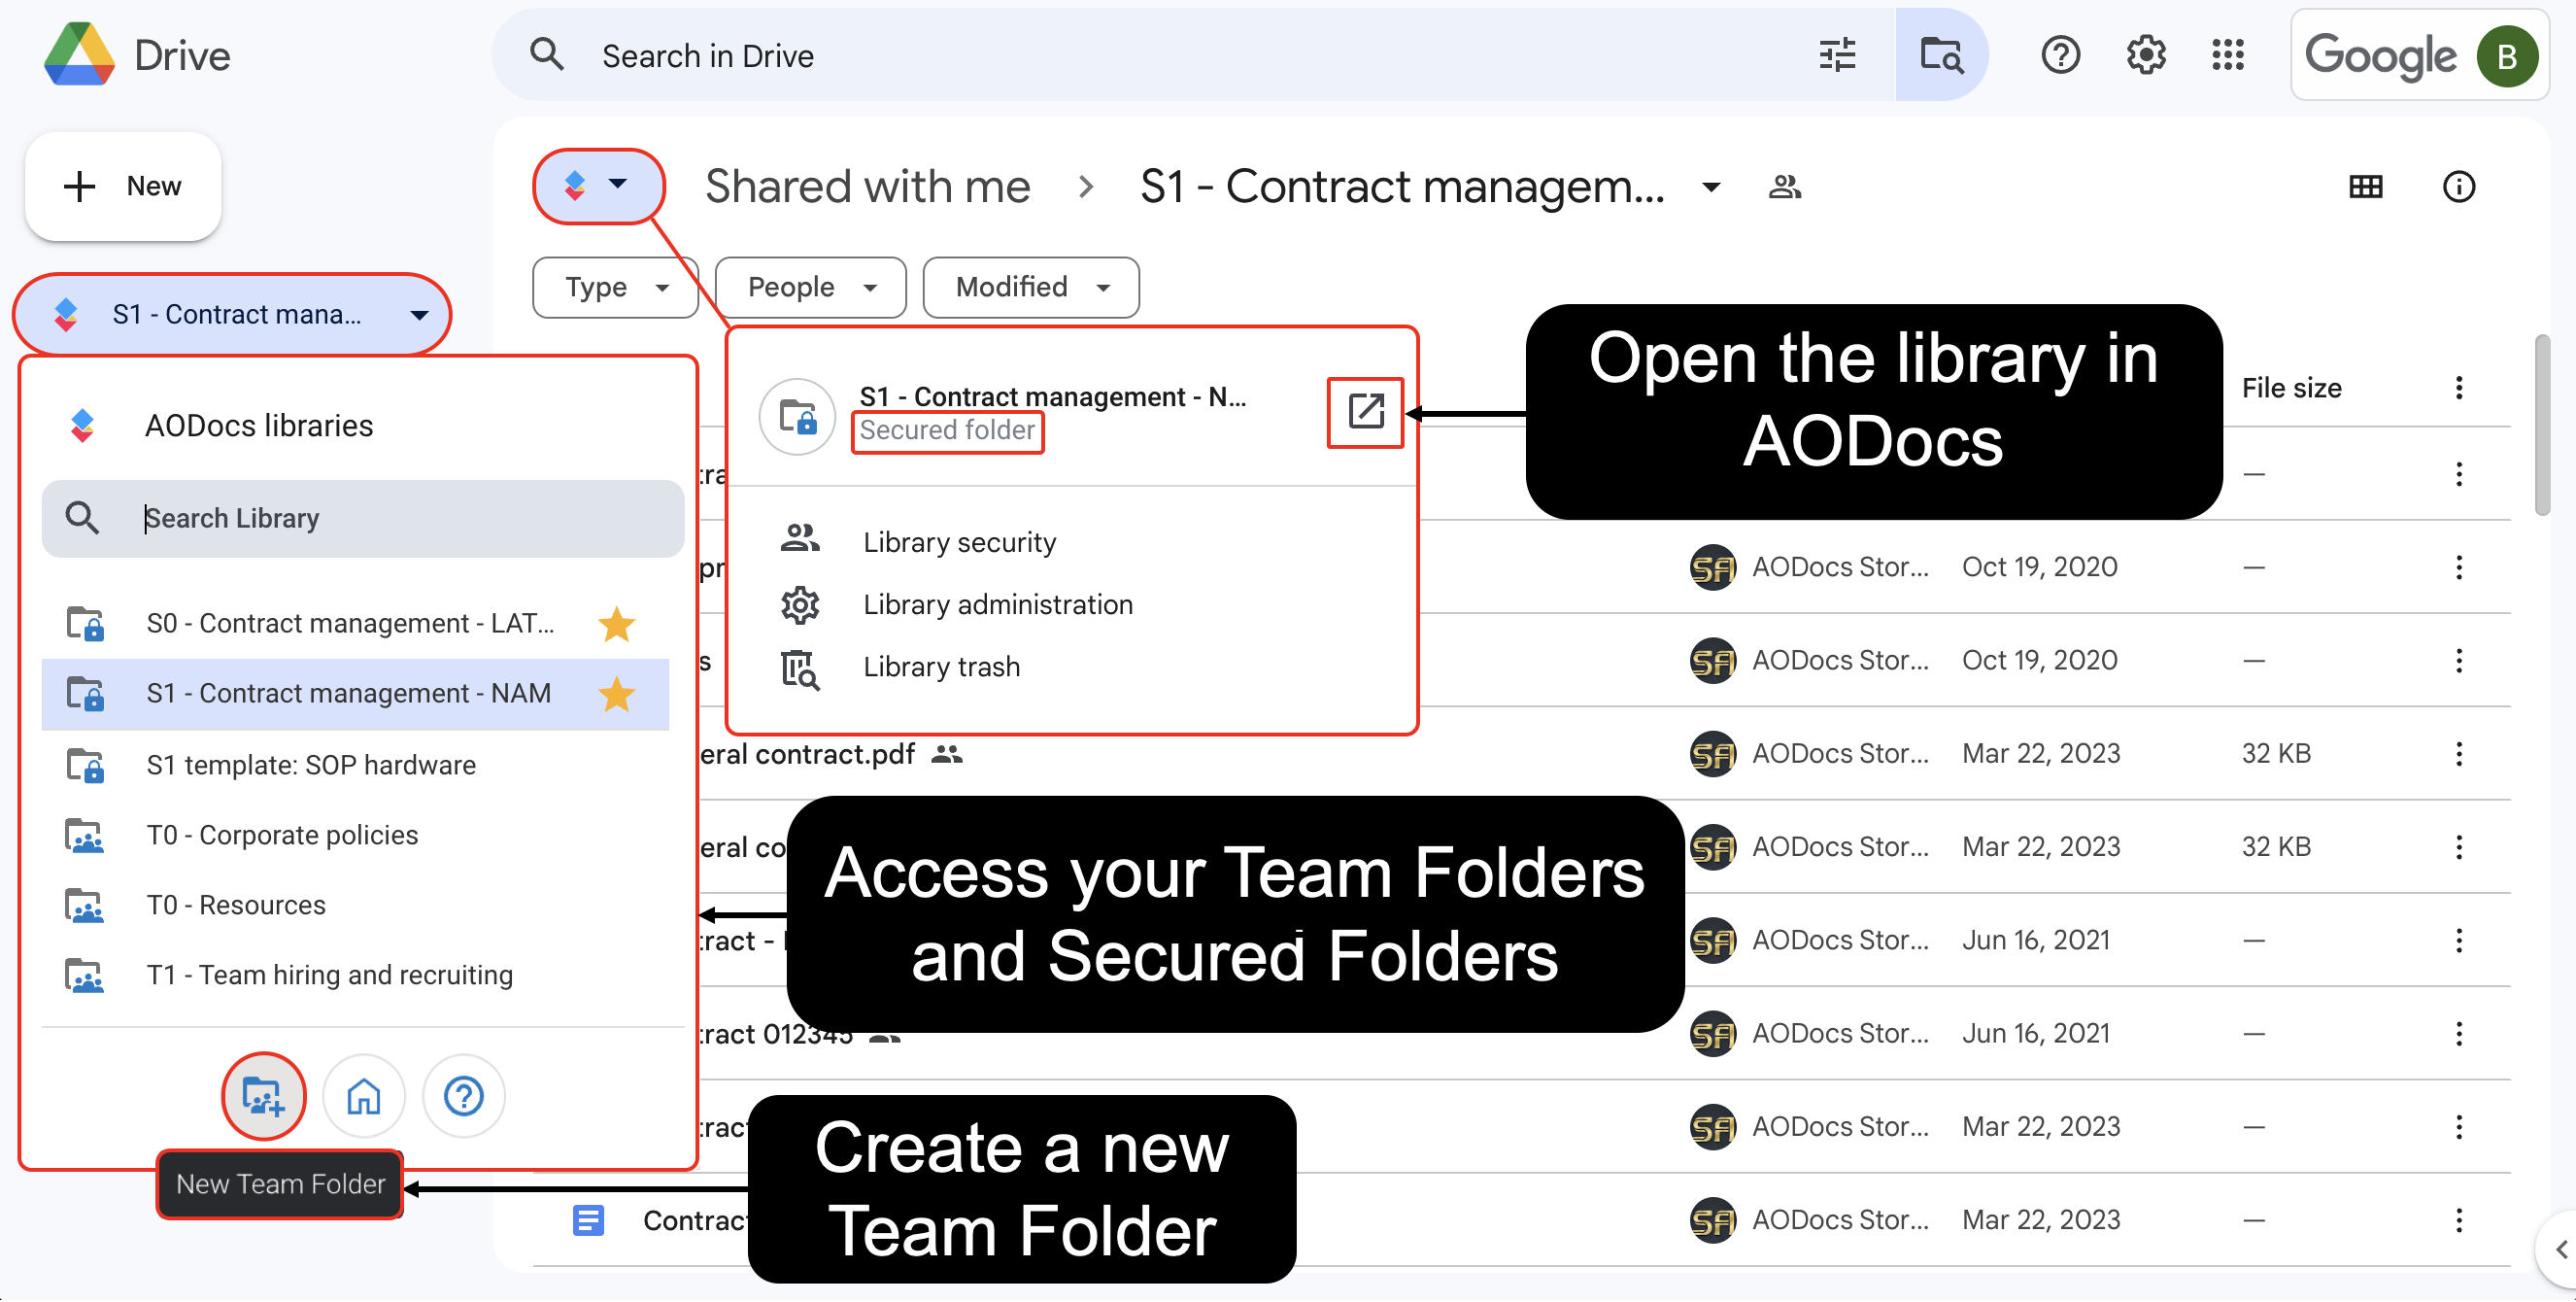Open the People filter dropdown
Viewport: 2576px width, 1302px height.
click(811, 288)
